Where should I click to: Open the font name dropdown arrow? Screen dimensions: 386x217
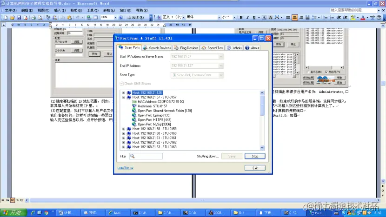click(219, 18)
